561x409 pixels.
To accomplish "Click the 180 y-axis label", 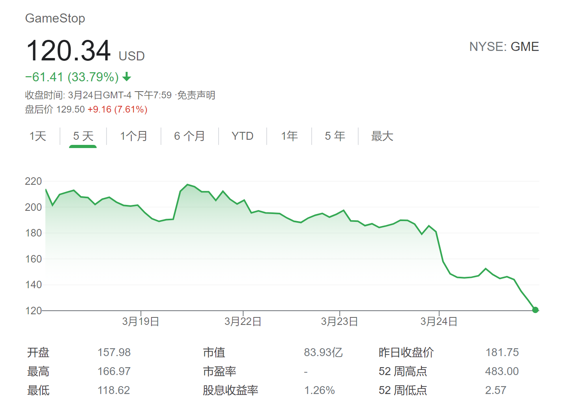I will click(33, 233).
